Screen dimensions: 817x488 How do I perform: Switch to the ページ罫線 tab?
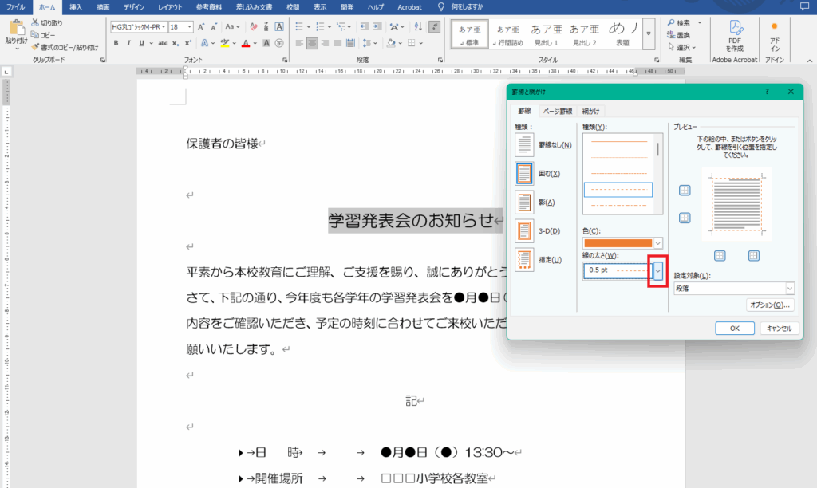(x=558, y=111)
